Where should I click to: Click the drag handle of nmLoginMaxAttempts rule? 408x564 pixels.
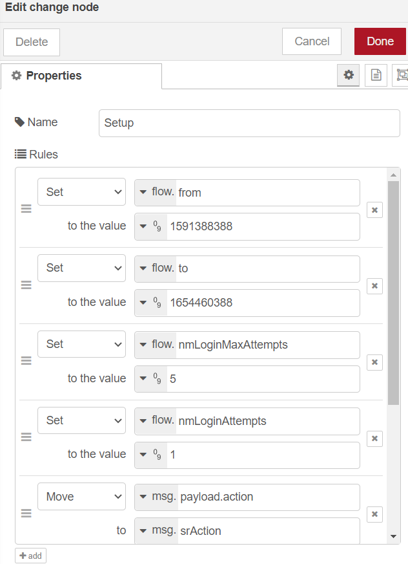click(x=26, y=362)
